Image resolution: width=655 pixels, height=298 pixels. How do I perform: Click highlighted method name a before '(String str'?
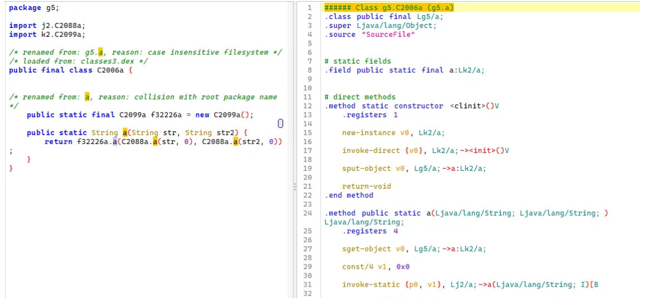click(124, 133)
